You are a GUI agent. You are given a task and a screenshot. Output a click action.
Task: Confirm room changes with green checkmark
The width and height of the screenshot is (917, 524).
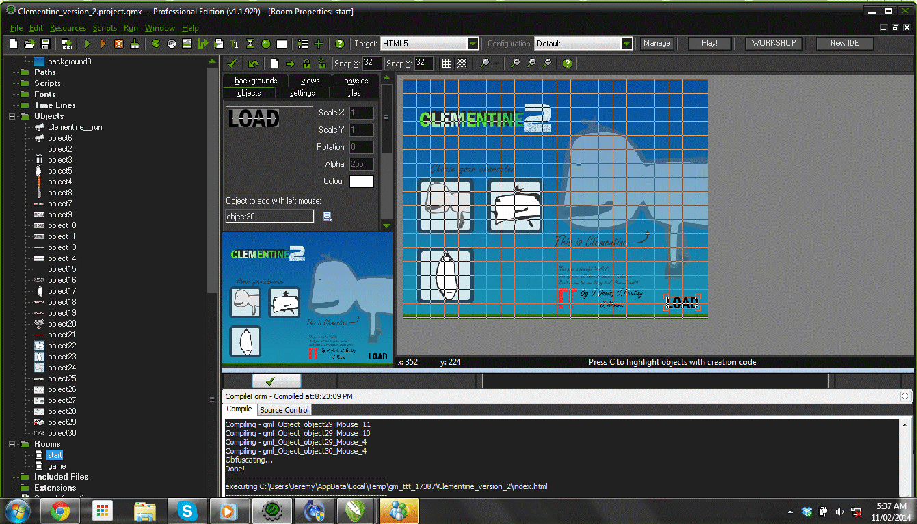pyautogui.click(x=232, y=63)
